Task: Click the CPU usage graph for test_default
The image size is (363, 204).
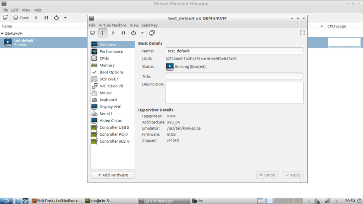Action: click(x=344, y=43)
